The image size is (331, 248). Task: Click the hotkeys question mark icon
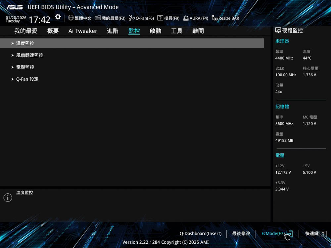click(x=323, y=234)
